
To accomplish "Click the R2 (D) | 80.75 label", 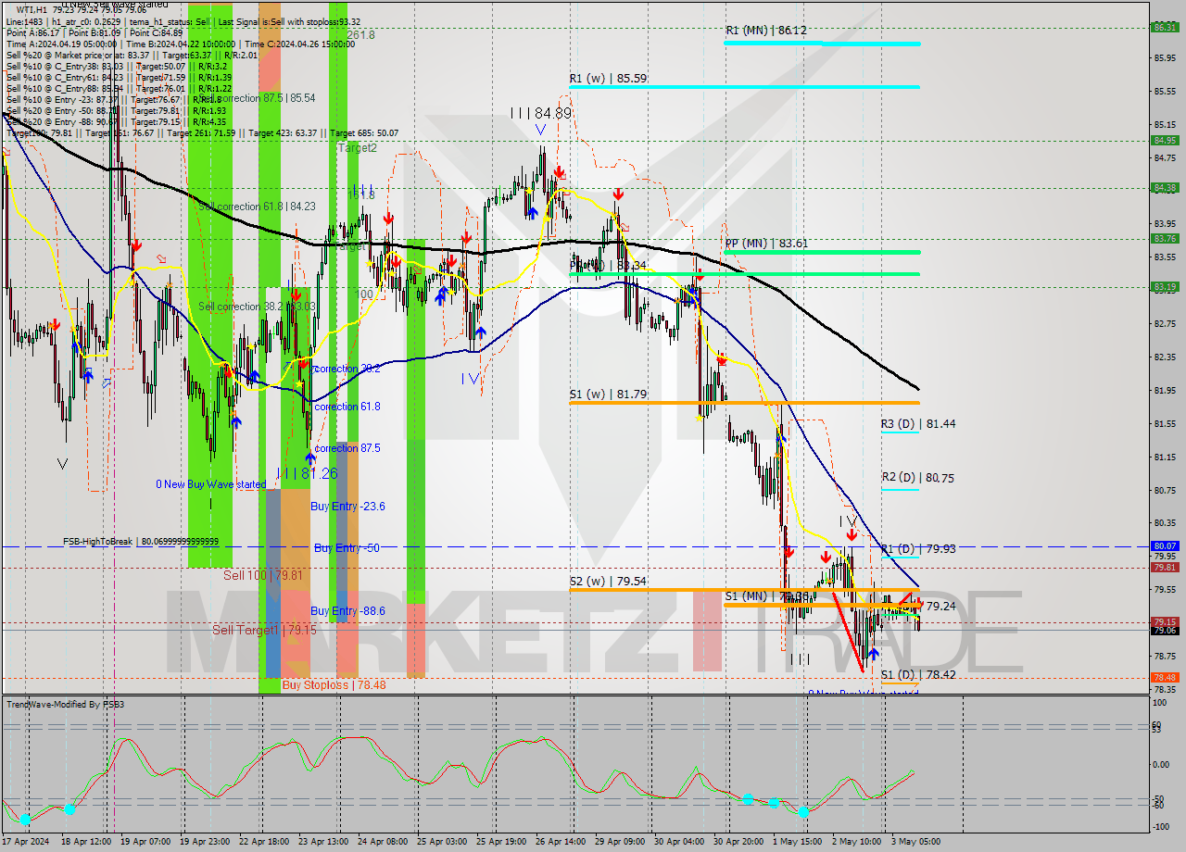I will pos(917,478).
